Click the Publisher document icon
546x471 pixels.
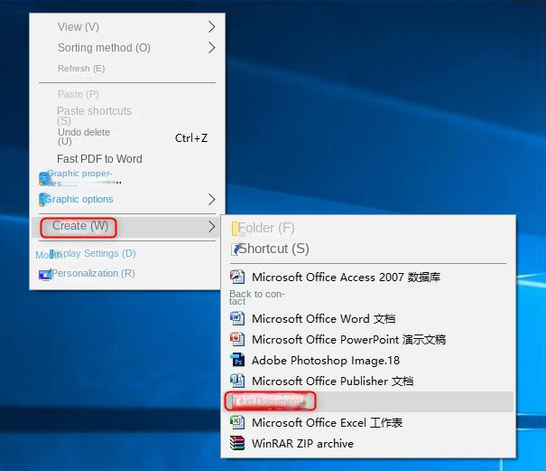(x=237, y=381)
